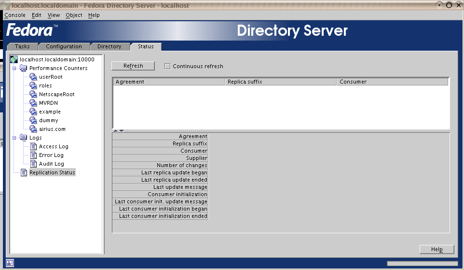Click the localhost.localdomain server icon

click(14, 59)
